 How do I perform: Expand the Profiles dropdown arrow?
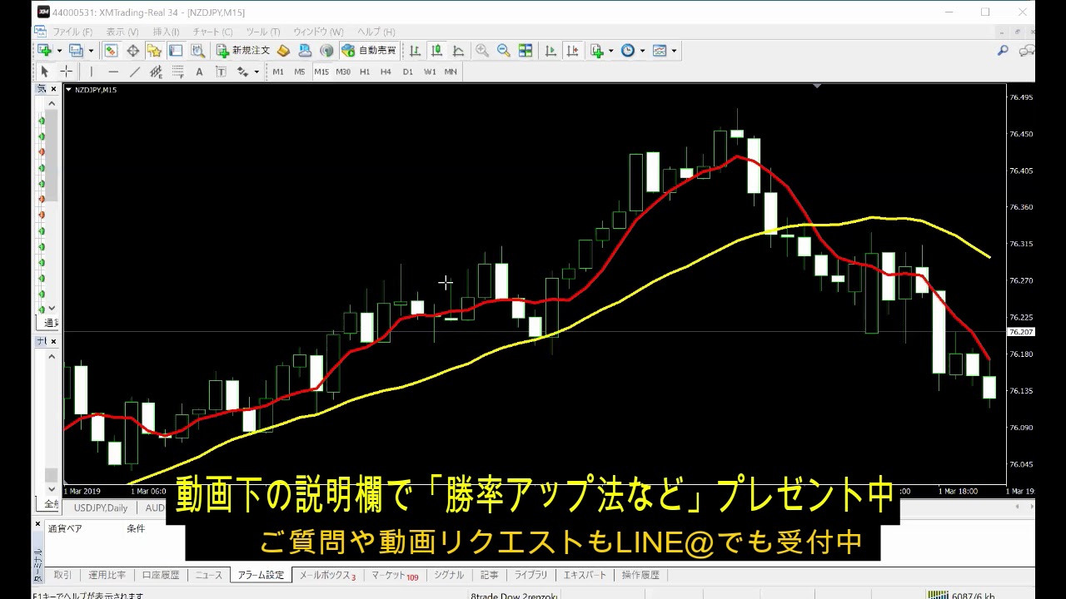pos(91,51)
